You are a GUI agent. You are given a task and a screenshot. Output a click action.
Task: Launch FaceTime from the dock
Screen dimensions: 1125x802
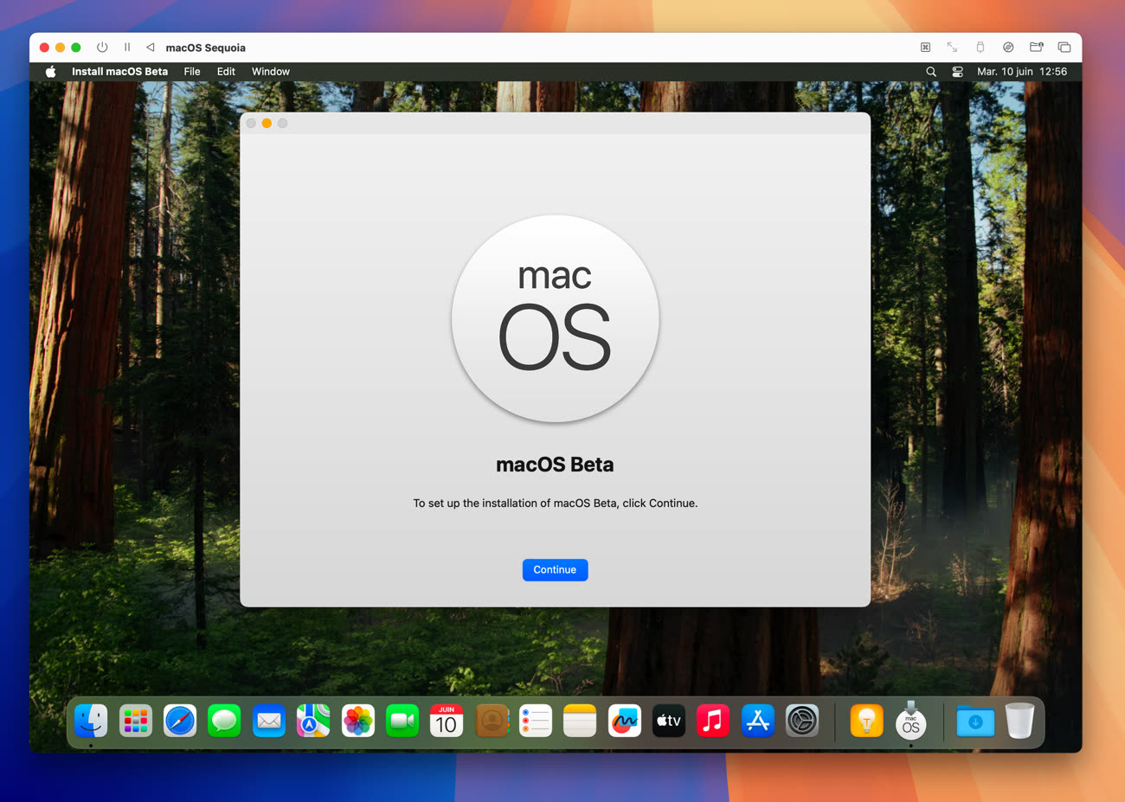click(x=402, y=721)
